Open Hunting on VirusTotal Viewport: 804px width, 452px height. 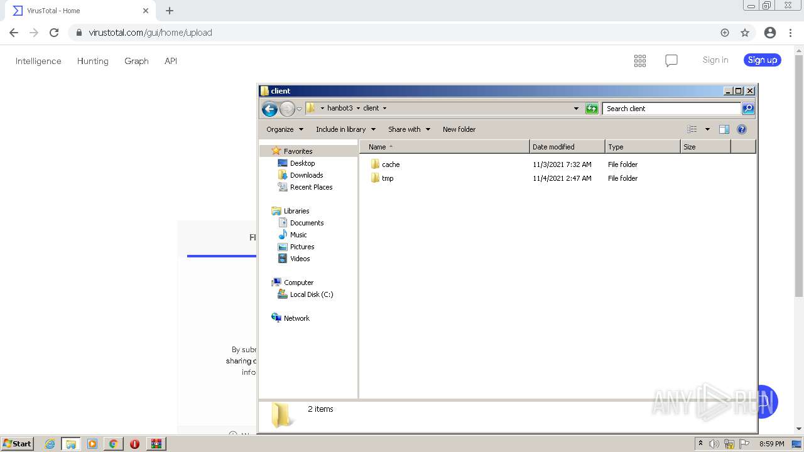[93, 61]
